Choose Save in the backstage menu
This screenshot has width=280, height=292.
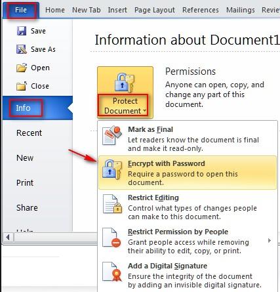click(37, 31)
